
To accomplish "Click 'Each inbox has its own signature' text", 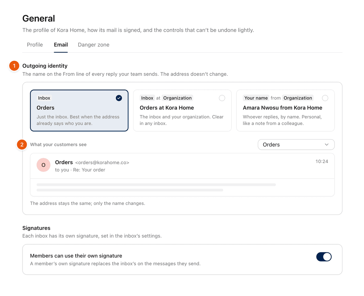I will tap(92, 236).
